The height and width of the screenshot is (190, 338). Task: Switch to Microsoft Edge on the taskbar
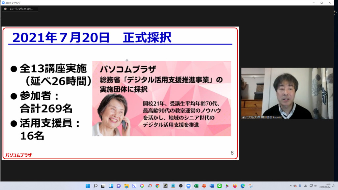click(243, 186)
